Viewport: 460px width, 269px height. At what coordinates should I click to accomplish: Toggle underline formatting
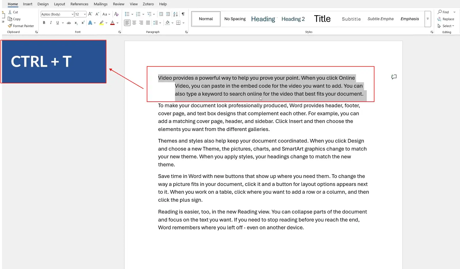pyautogui.click(x=58, y=23)
